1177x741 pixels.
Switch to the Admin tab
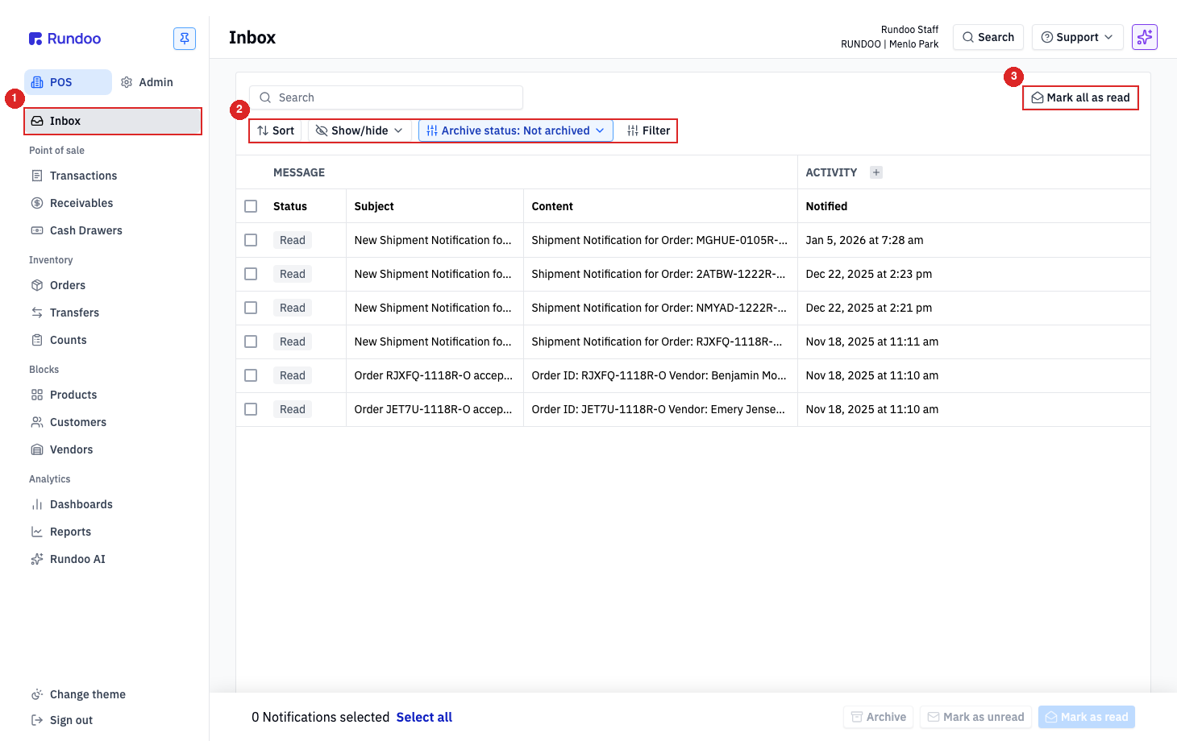click(x=147, y=82)
